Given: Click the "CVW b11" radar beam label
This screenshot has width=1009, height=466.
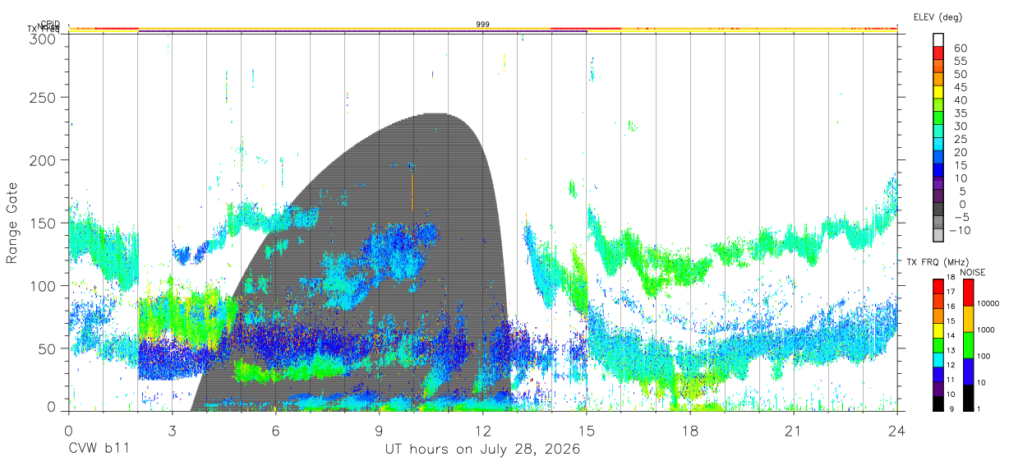Looking at the screenshot, I should [98, 450].
